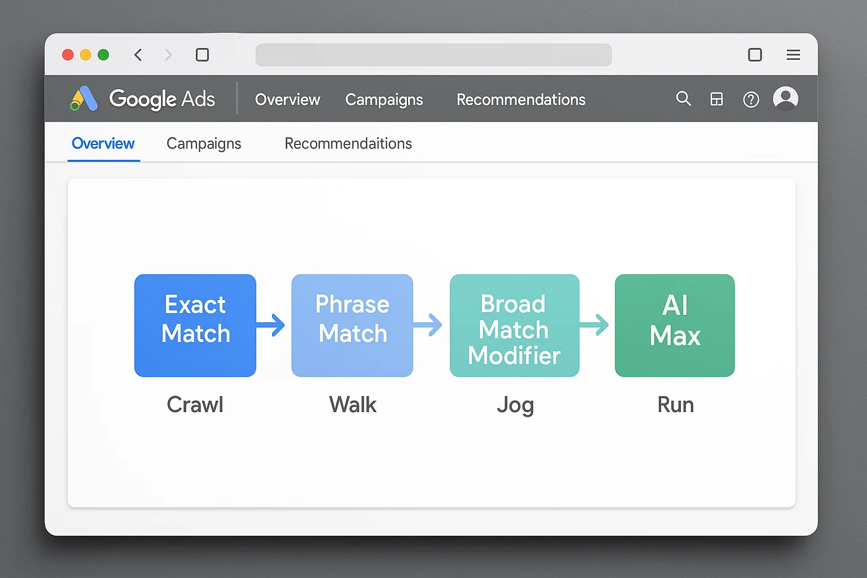The height and width of the screenshot is (578, 867).
Task: Click the Broad Match Modifier box
Action: [x=514, y=326]
